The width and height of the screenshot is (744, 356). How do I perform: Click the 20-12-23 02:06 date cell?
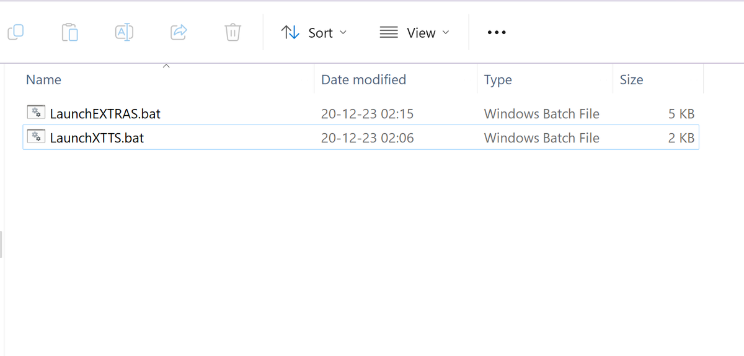pyautogui.click(x=367, y=138)
